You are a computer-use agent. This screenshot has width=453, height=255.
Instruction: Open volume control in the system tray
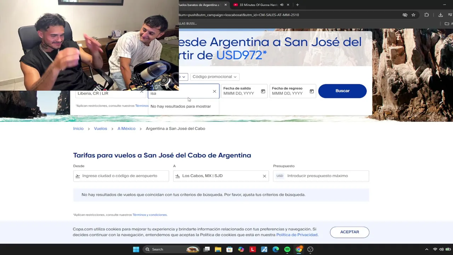(x=441, y=249)
